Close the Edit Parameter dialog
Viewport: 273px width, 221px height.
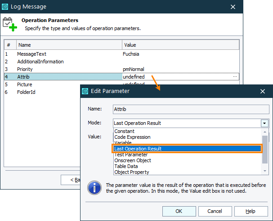tap(263, 91)
